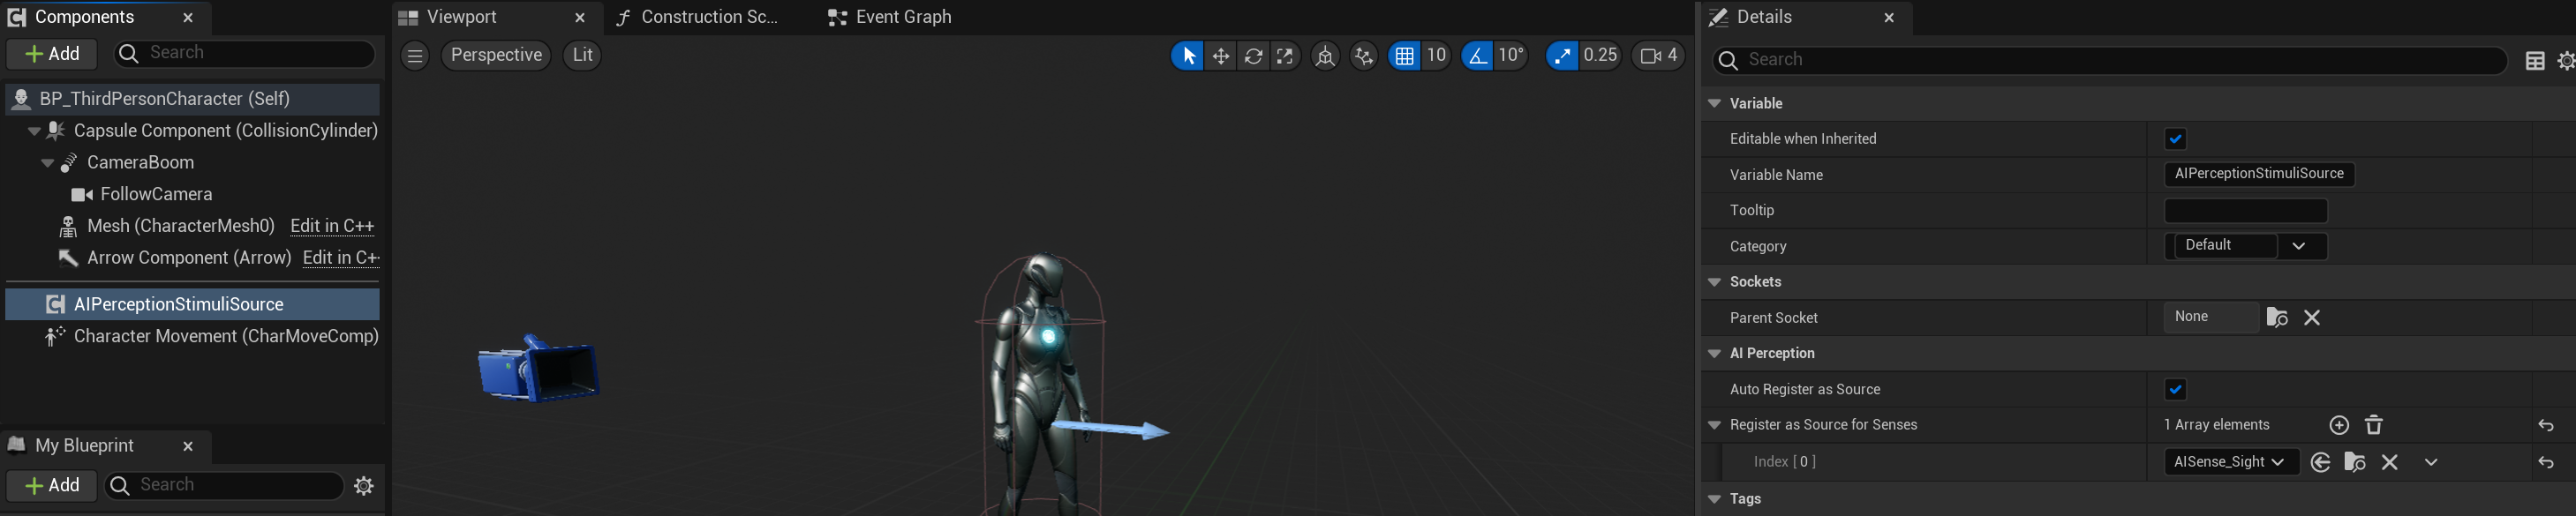Viewport: 2576px width, 516px height.
Task: Open rotation snap value 10°
Action: [1511, 56]
